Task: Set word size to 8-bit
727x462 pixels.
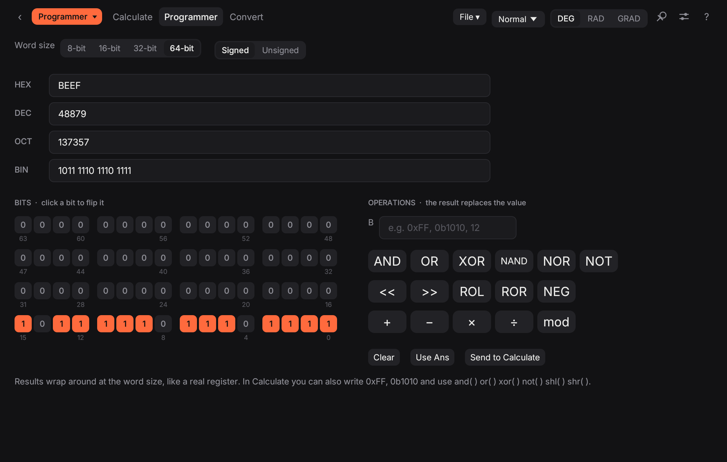Action: [x=77, y=49]
